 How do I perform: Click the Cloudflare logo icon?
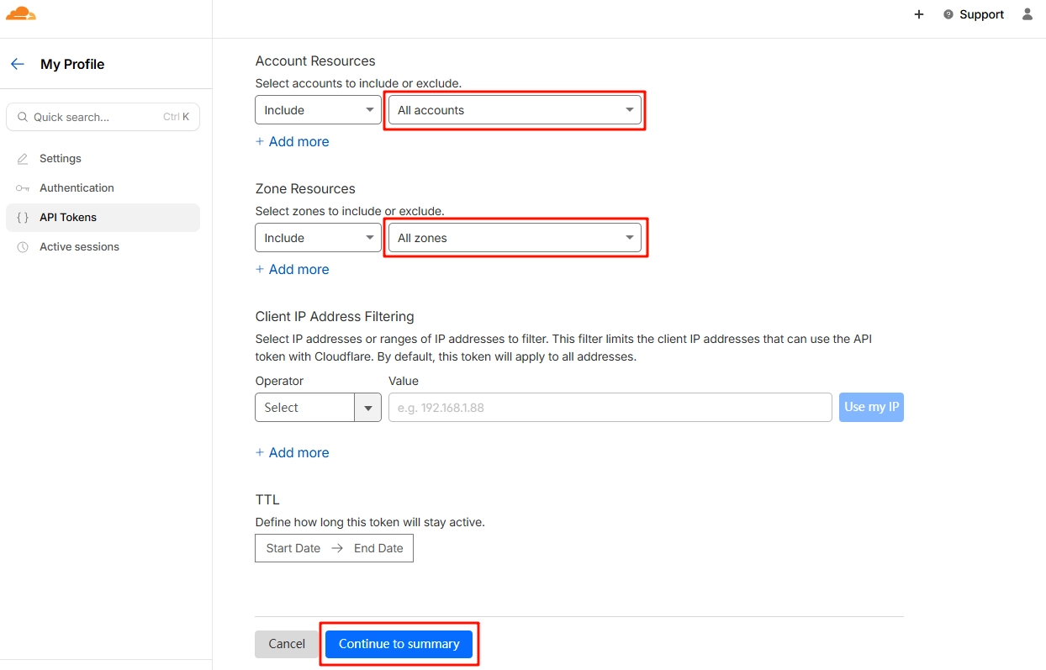21,13
